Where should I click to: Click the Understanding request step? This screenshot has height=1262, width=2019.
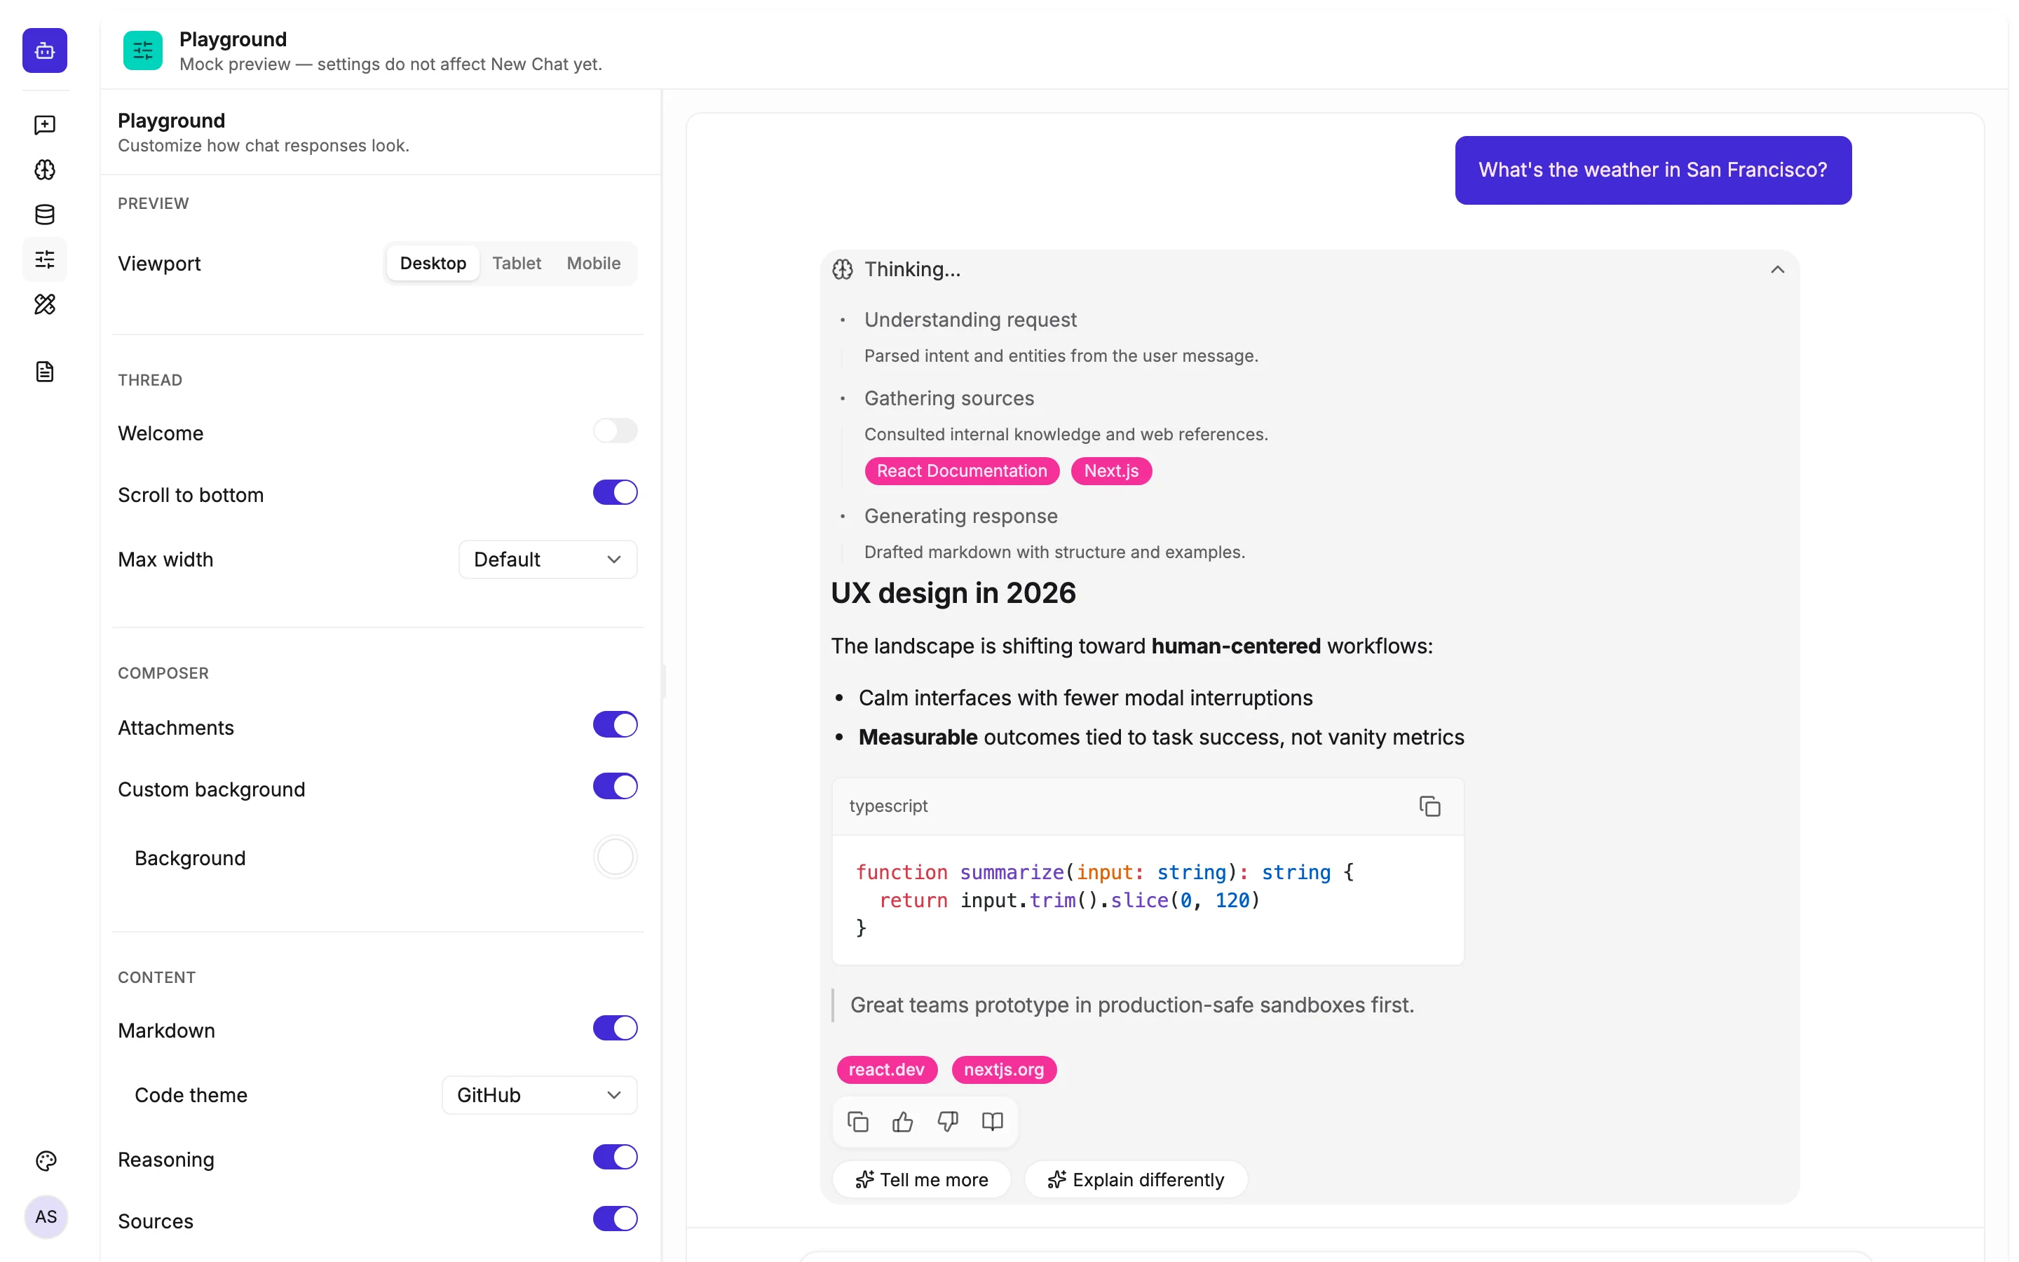(x=970, y=320)
